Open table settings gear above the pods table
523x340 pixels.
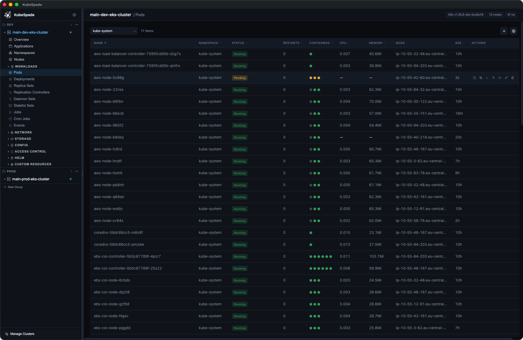[513, 31]
